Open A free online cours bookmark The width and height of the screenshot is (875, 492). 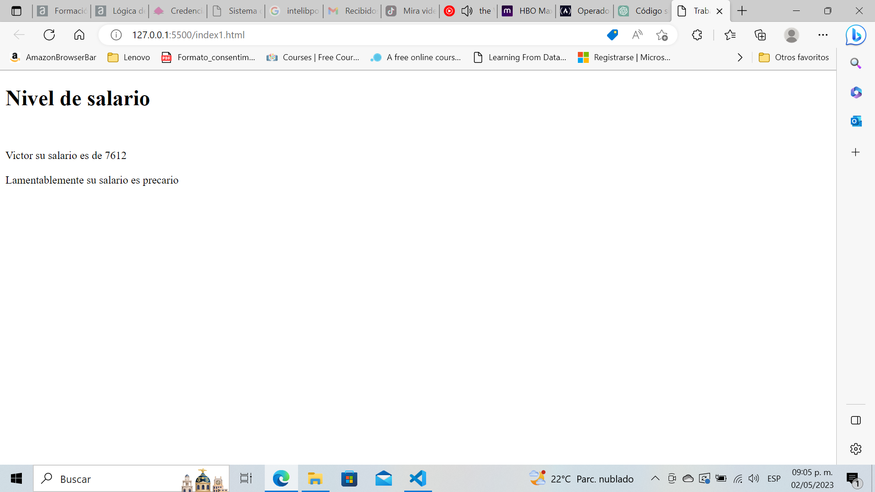(416, 57)
